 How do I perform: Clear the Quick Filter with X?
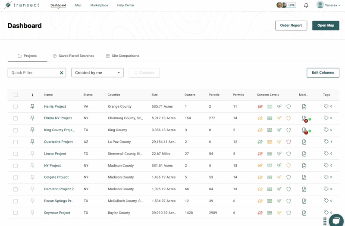62,73
